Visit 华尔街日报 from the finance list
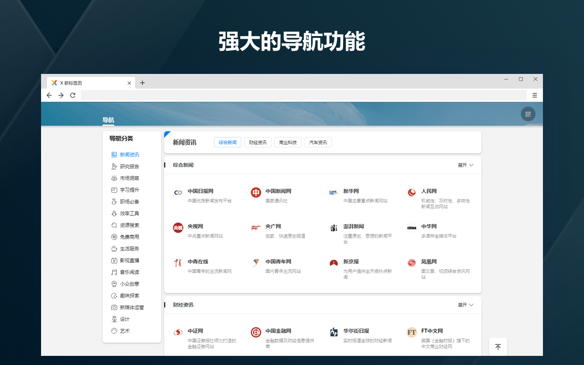Image resolution: width=584 pixels, height=365 pixels. [x=356, y=331]
